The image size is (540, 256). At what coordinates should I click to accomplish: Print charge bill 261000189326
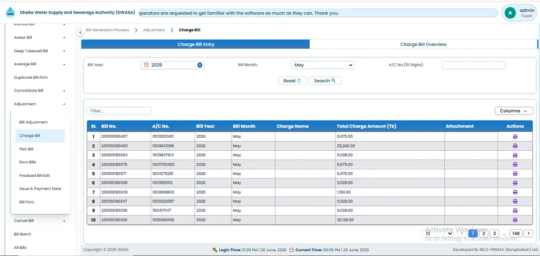pos(515,220)
